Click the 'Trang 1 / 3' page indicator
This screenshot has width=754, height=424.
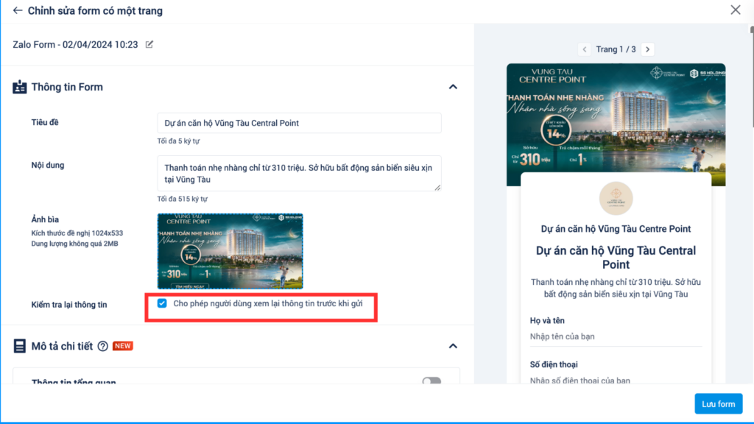click(616, 49)
